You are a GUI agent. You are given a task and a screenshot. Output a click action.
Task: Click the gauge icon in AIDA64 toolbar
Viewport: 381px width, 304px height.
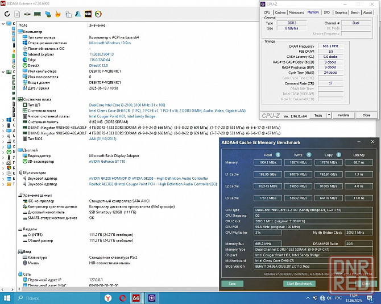98,14
